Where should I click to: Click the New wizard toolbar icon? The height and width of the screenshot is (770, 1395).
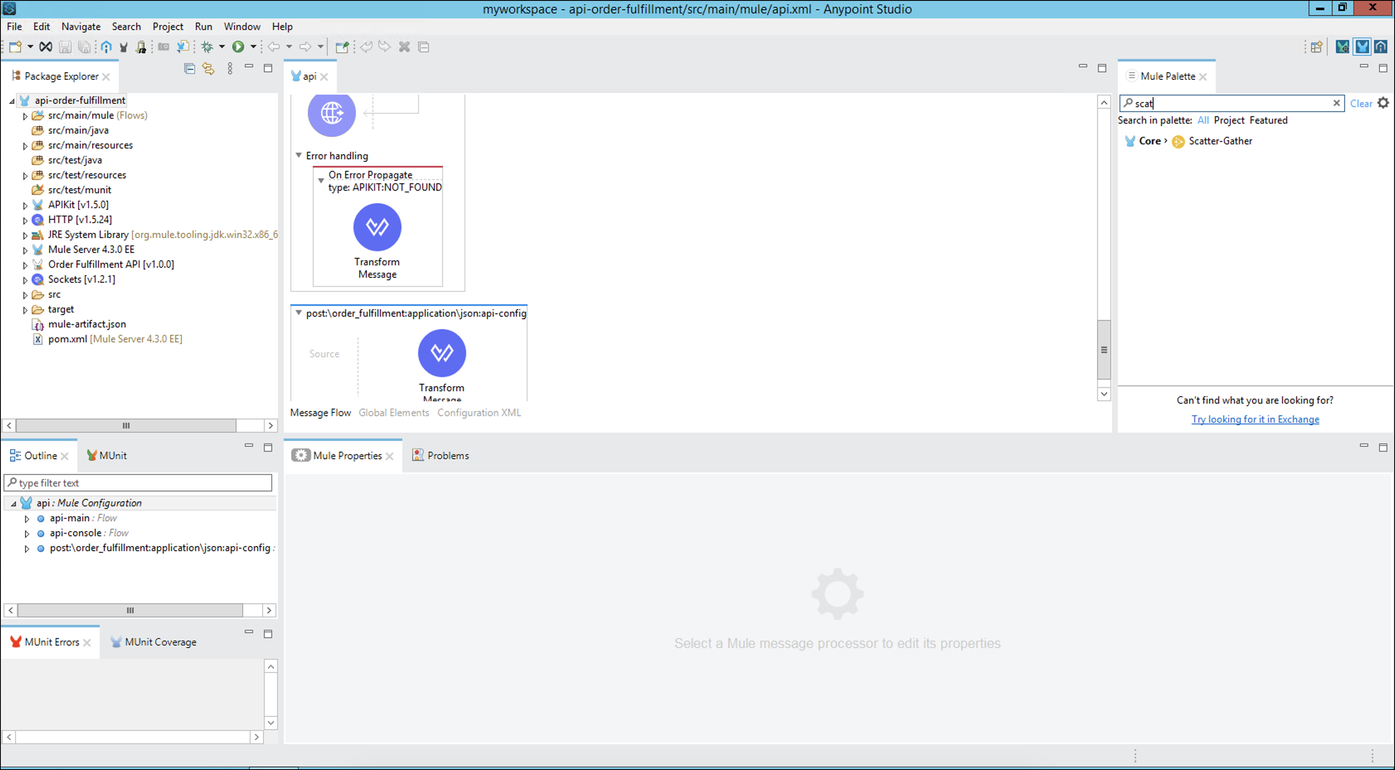click(x=15, y=47)
